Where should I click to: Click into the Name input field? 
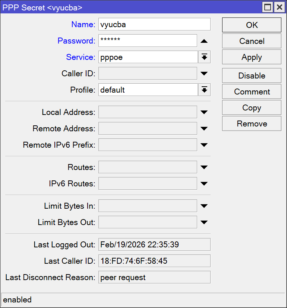pyautogui.click(x=154, y=25)
